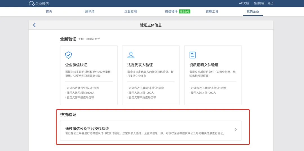Select the 管理工具 tab
Image resolution: width=304 pixels, height=151 pixels.
coord(212,11)
